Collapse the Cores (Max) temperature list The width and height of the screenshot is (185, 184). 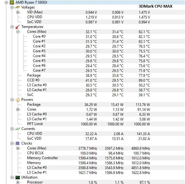(18, 32)
